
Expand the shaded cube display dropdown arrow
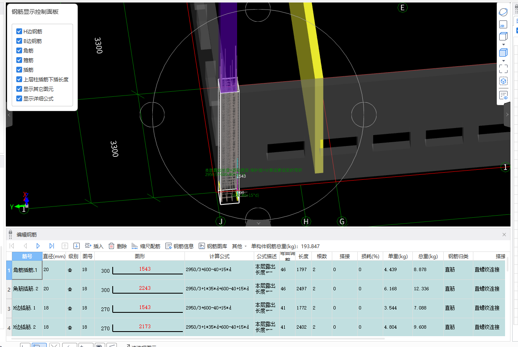[x=503, y=61]
